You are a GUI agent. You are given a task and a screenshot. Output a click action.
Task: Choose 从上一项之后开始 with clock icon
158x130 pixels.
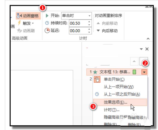[x=122, y=94]
